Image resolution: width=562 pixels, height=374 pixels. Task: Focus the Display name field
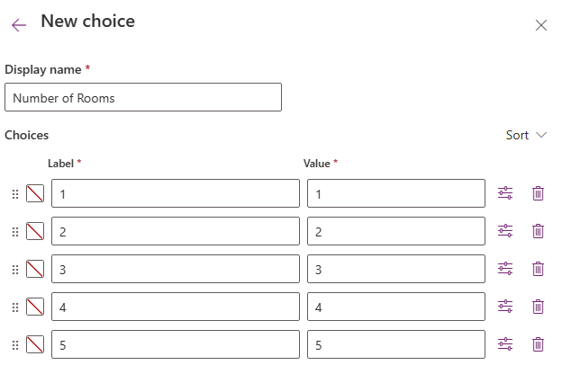pos(143,97)
